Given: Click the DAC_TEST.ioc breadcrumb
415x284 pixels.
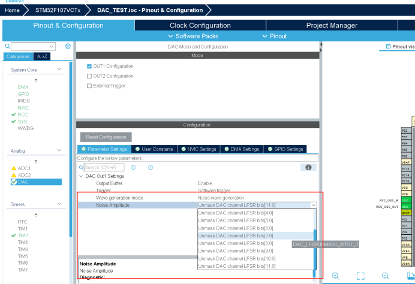Looking at the screenshot, I should tap(150, 10).
